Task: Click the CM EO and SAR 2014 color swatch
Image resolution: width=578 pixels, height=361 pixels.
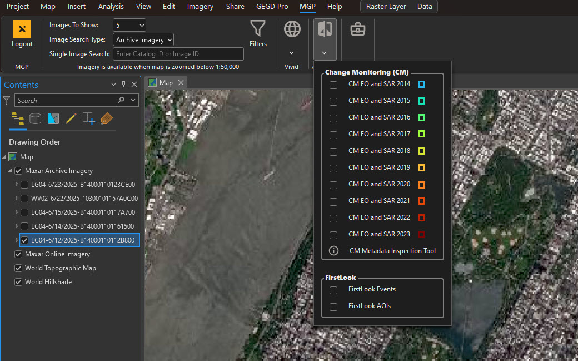Action: coord(421,84)
